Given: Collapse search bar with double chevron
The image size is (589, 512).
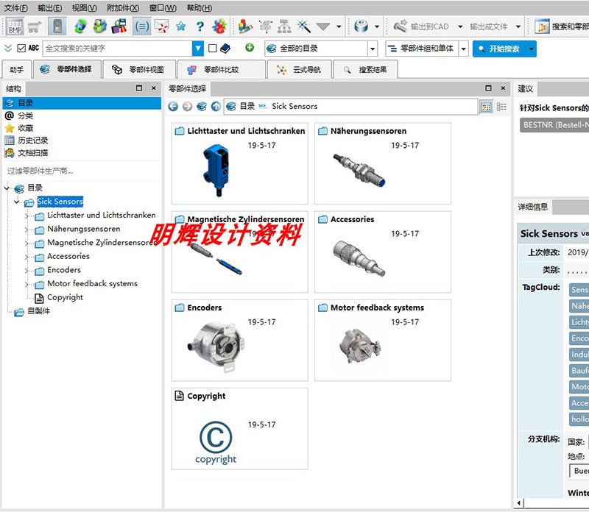Looking at the screenshot, I should [8, 48].
